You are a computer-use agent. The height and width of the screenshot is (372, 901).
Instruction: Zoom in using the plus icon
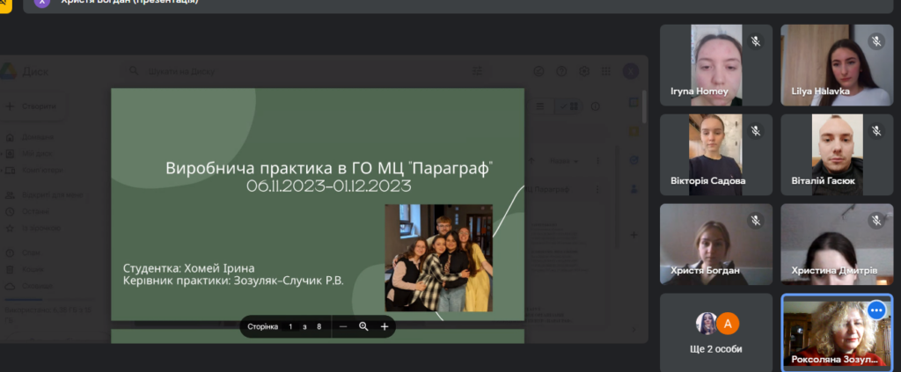(x=385, y=326)
